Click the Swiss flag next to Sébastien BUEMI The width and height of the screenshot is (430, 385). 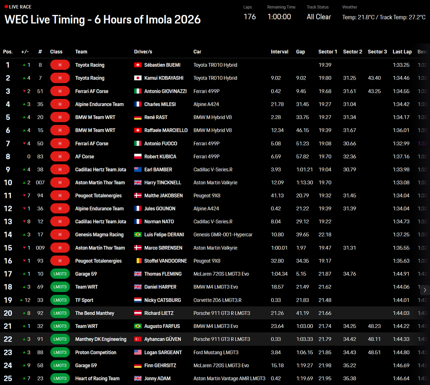tap(138, 65)
